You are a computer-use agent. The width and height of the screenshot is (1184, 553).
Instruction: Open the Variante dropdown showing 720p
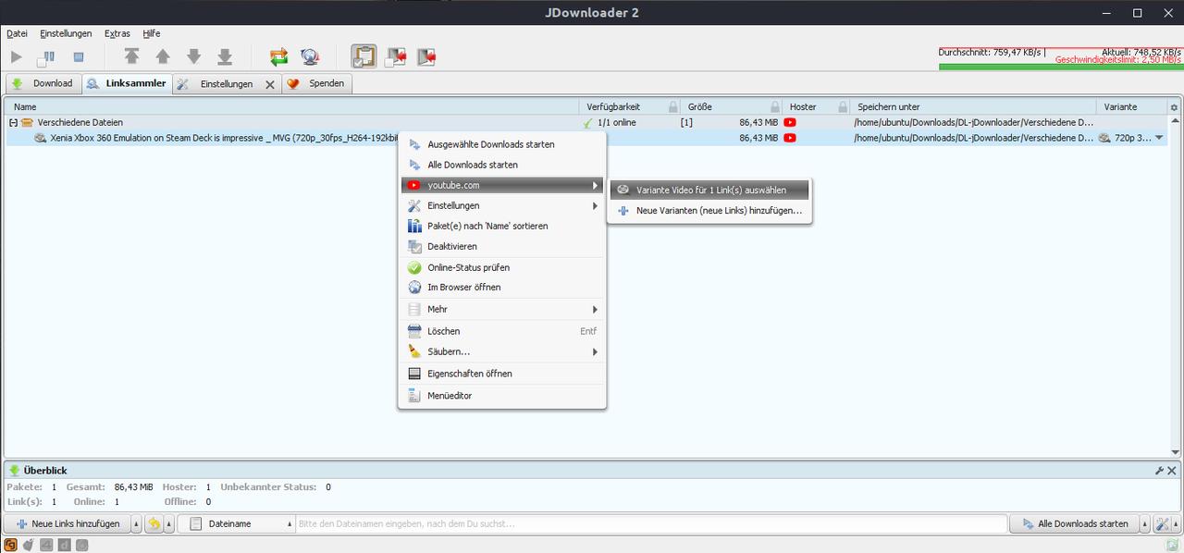click(1160, 138)
